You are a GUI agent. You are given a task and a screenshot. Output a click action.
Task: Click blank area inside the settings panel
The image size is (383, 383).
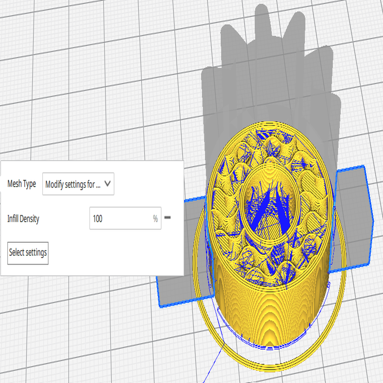[112, 254]
